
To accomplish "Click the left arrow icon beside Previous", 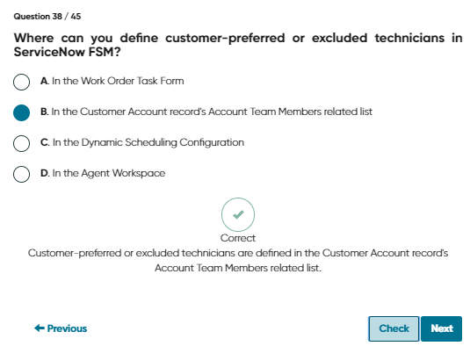I will tap(40, 328).
